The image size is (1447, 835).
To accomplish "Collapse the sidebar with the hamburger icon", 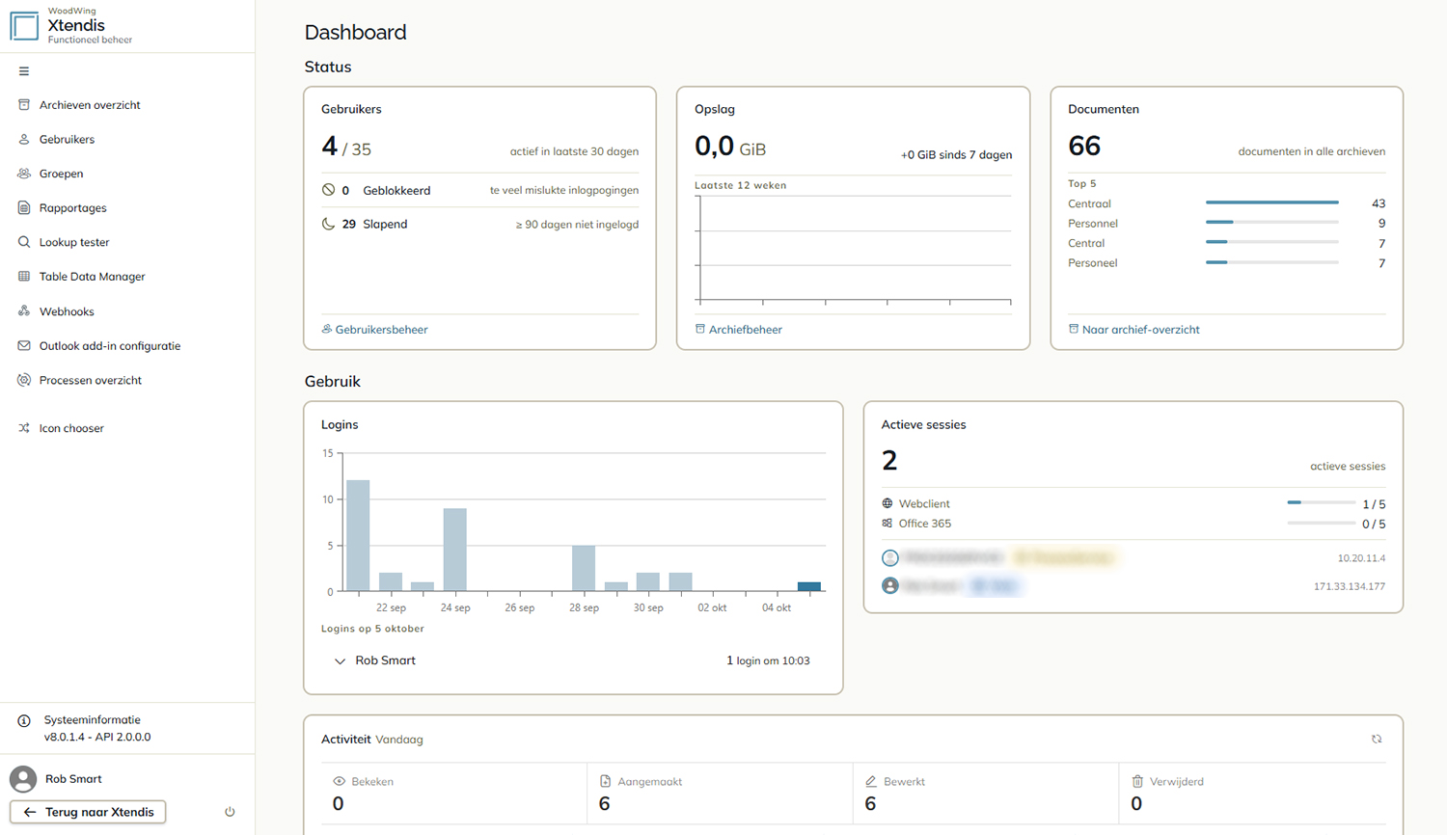I will click(x=24, y=71).
